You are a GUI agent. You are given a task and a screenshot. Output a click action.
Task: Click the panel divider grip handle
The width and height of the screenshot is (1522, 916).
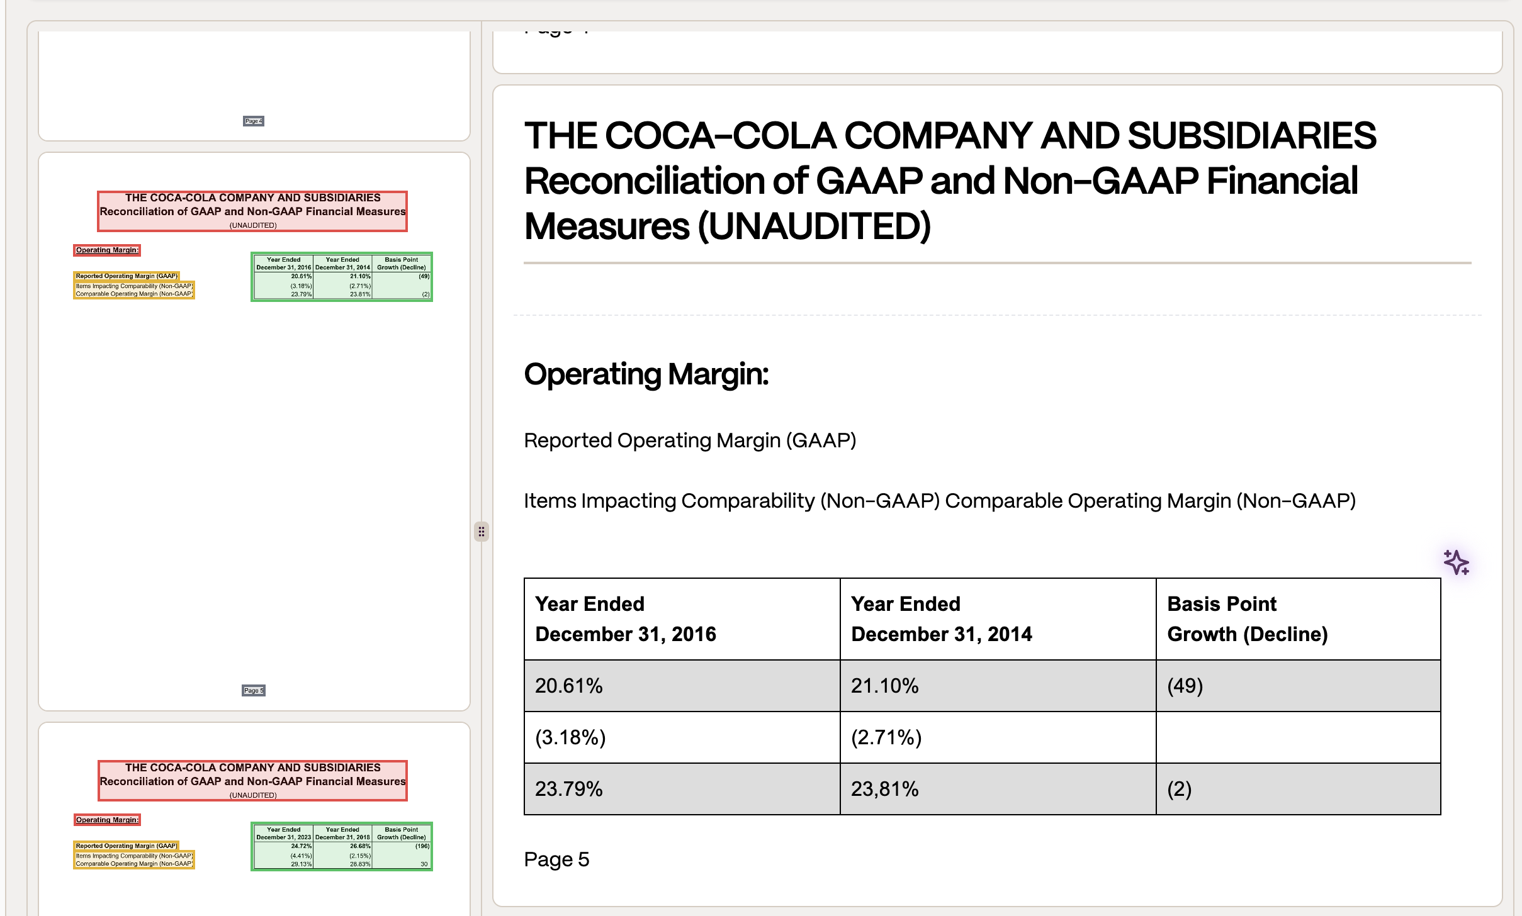(482, 532)
